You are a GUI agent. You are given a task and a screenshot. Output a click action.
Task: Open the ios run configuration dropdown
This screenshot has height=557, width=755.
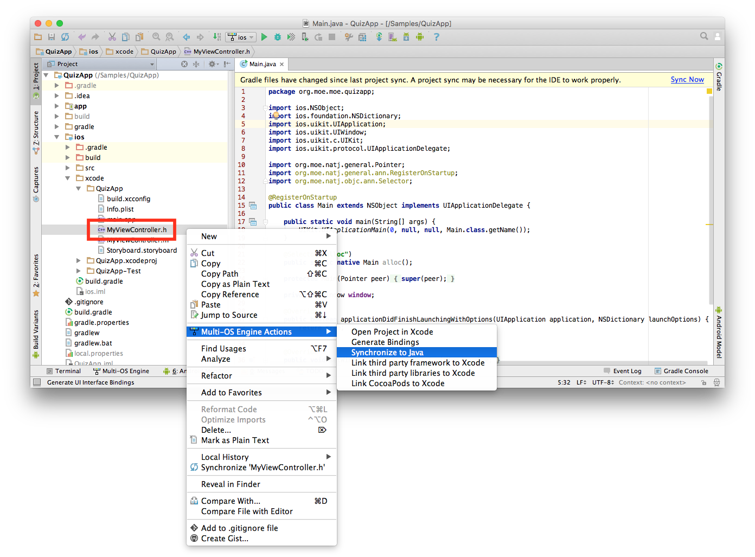tap(241, 37)
